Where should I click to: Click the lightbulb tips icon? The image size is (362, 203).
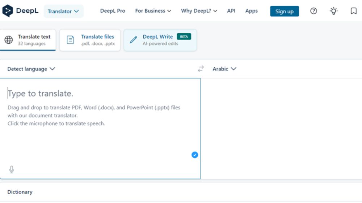click(x=333, y=11)
